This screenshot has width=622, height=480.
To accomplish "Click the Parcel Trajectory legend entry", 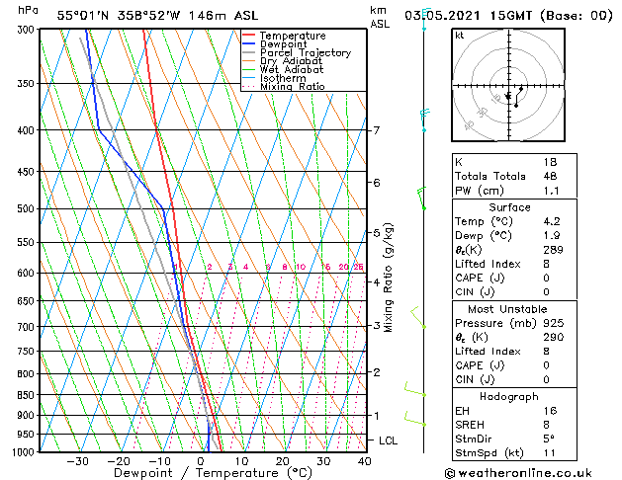I will pyautogui.click(x=297, y=52).
